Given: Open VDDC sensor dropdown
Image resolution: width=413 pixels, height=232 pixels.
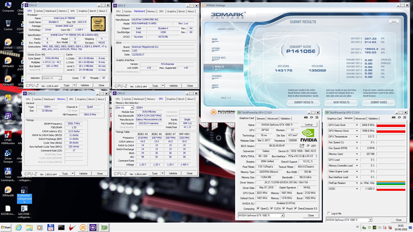Looking at the screenshot, I should 357,189.
